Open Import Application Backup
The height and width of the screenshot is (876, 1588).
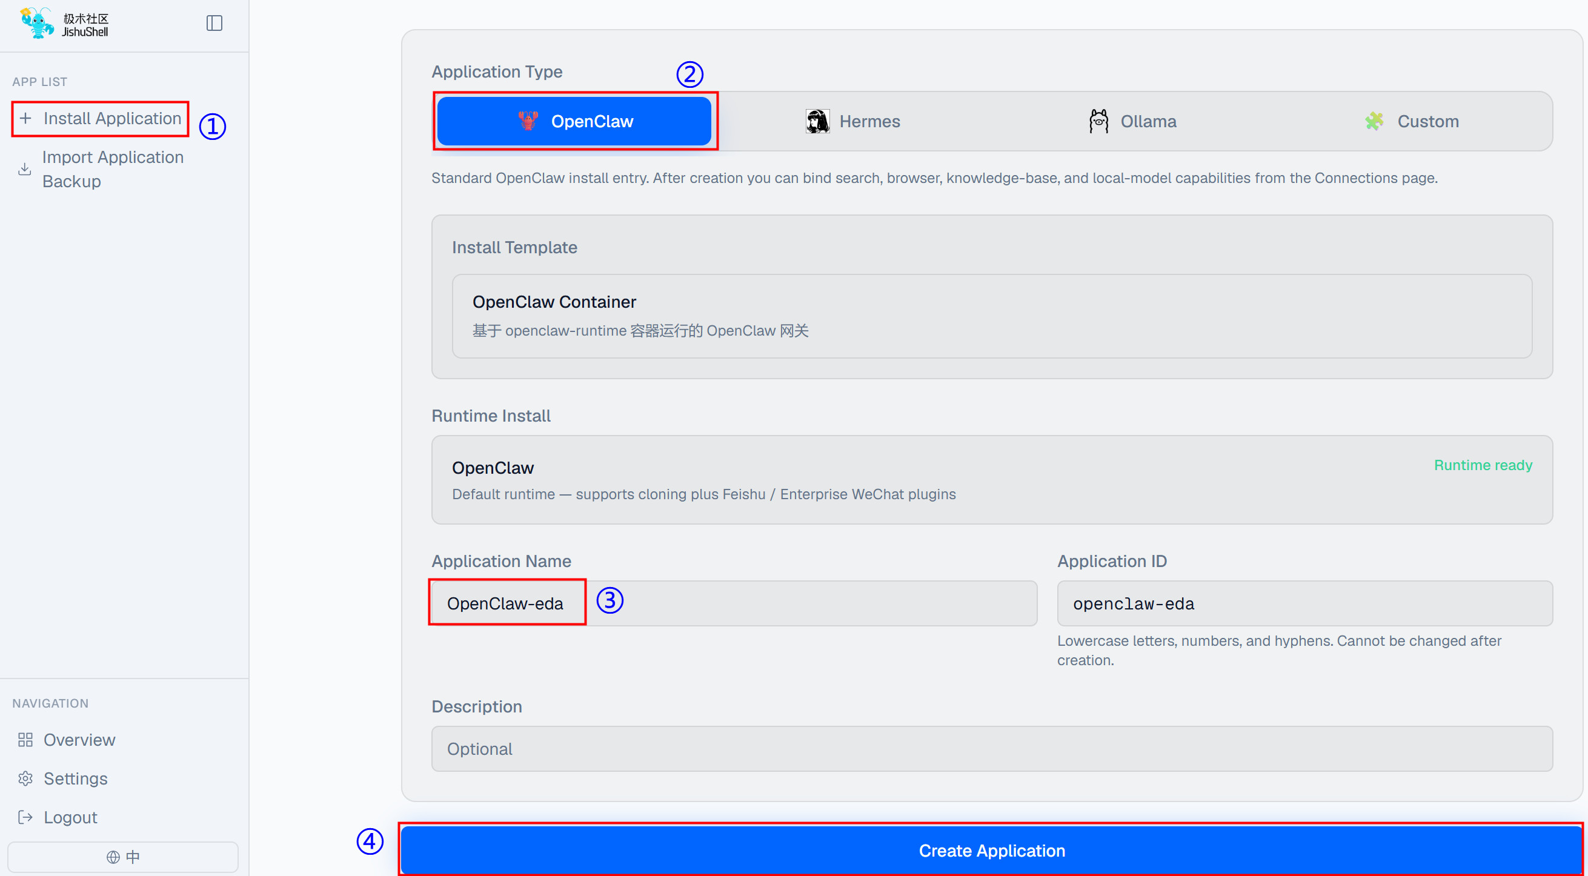(x=113, y=169)
